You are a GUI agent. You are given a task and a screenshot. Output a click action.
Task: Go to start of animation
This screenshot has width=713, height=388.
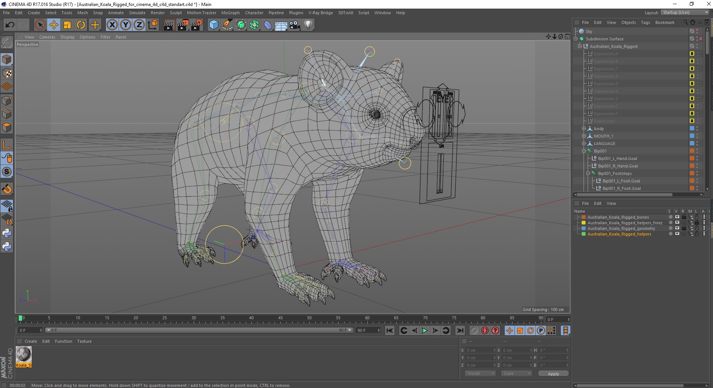click(390, 330)
